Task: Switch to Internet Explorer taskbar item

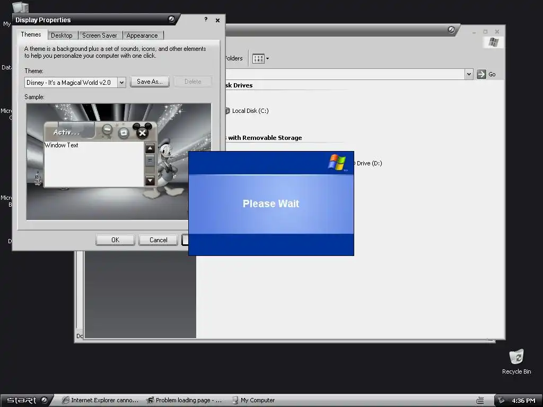Action: click(x=100, y=401)
